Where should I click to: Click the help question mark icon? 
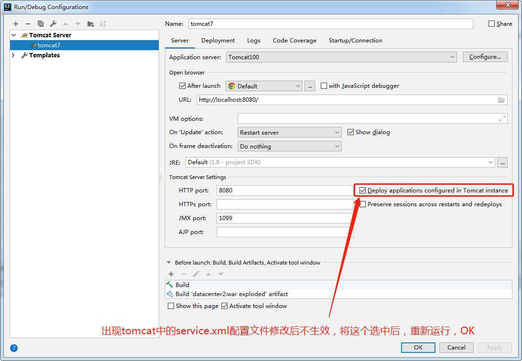pos(14,348)
